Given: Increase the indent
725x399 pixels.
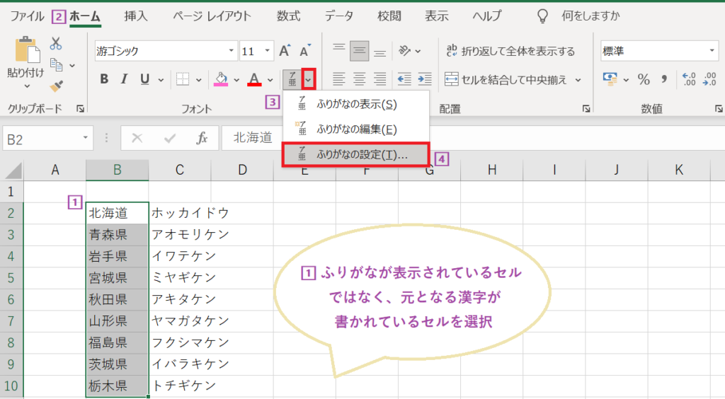Looking at the screenshot, I should (425, 79).
